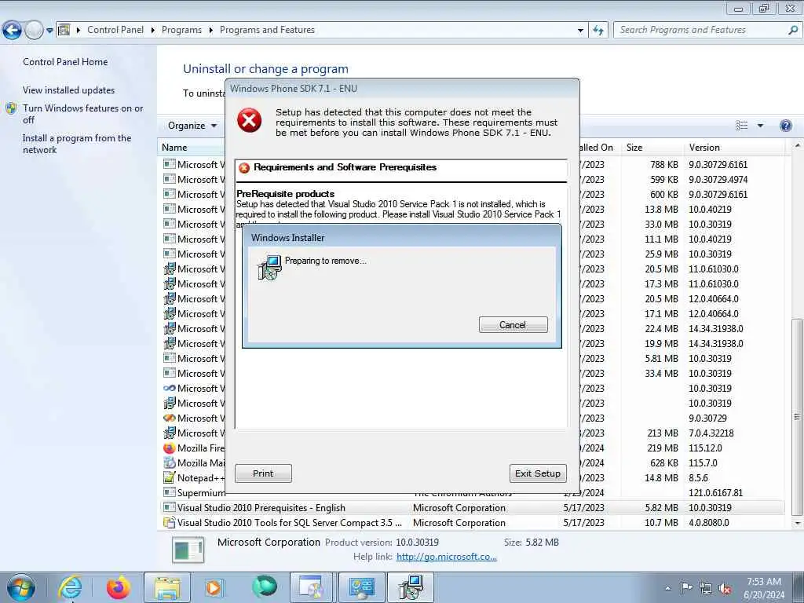Sort list by Size column header
The height and width of the screenshot is (603, 804).
click(x=652, y=148)
